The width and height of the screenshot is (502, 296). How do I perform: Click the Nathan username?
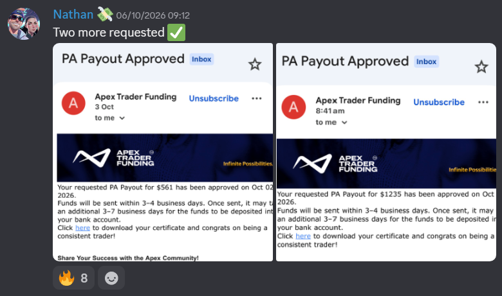(x=73, y=15)
